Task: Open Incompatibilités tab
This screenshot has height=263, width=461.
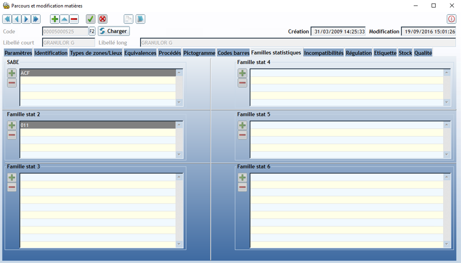Action: pos(324,53)
